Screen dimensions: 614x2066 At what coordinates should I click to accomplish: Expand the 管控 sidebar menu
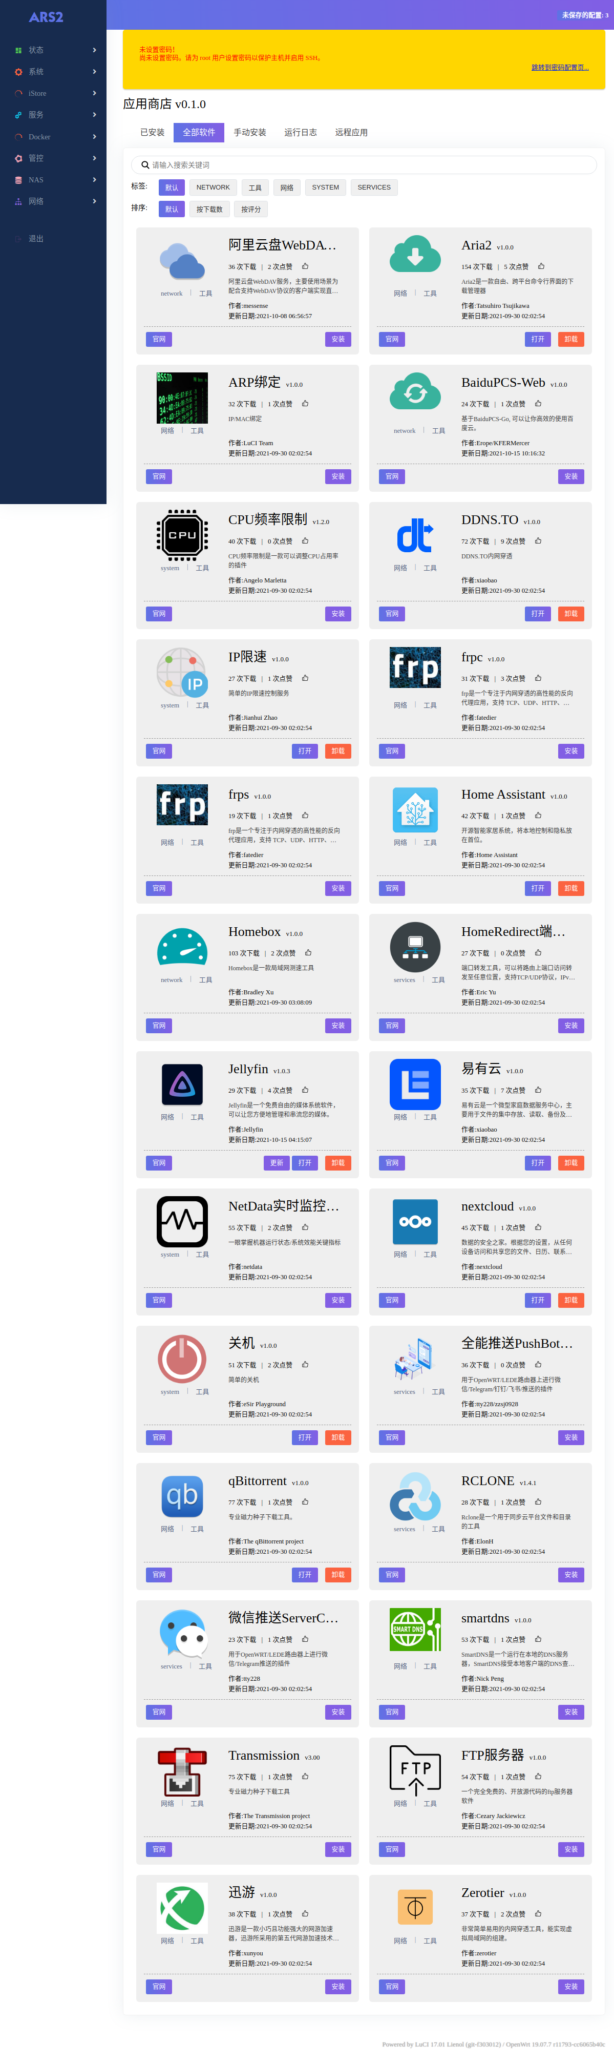pyautogui.click(x=53, y=158)
